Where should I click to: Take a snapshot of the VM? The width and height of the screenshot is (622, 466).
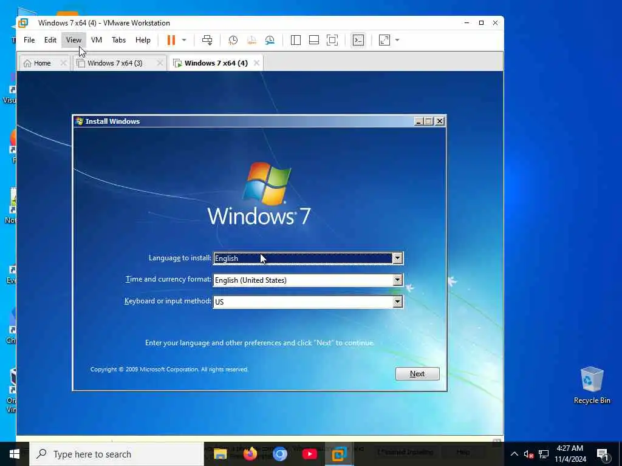[233, 40]
